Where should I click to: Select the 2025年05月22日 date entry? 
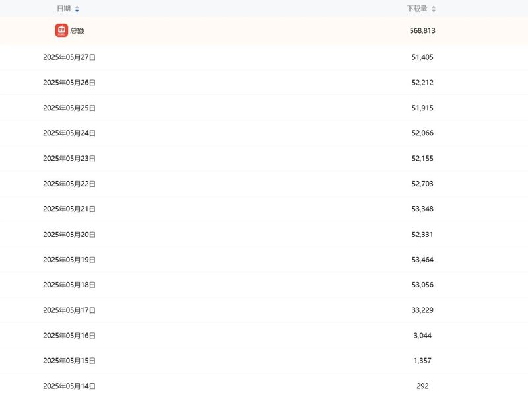click(x=69, y=184)
